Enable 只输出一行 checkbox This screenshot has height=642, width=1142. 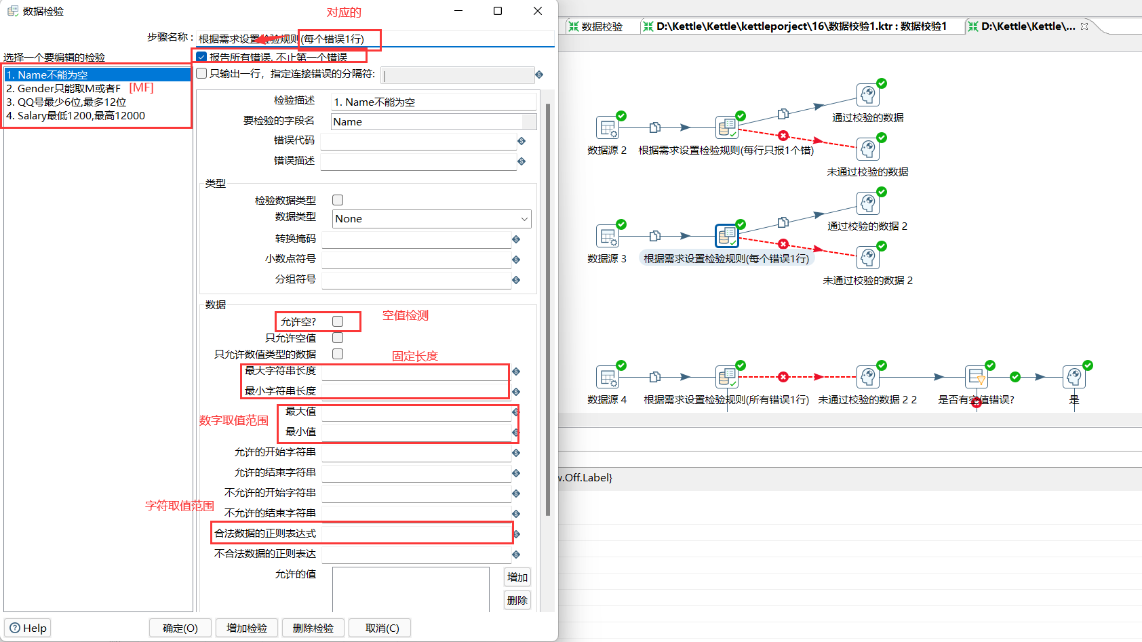[x=201, y=73]
